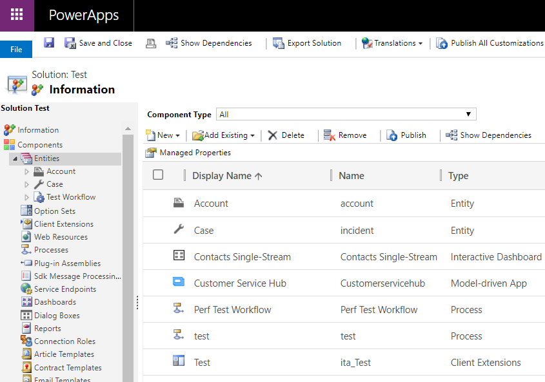Click the Delete button
Screen dimensions: 545x382
pos(286,135)
